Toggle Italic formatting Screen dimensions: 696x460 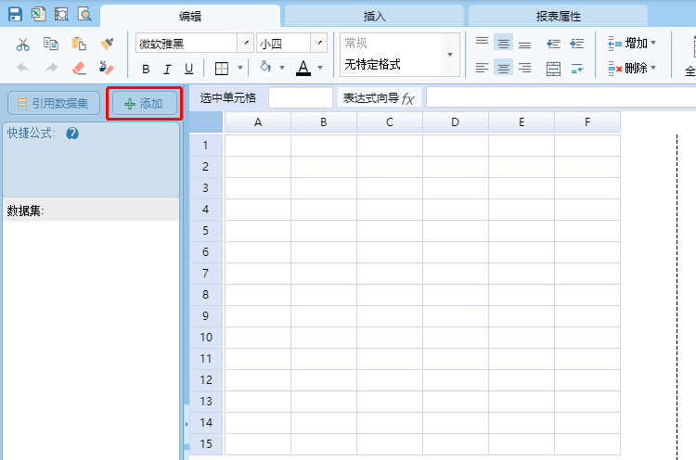click(167, 69)
